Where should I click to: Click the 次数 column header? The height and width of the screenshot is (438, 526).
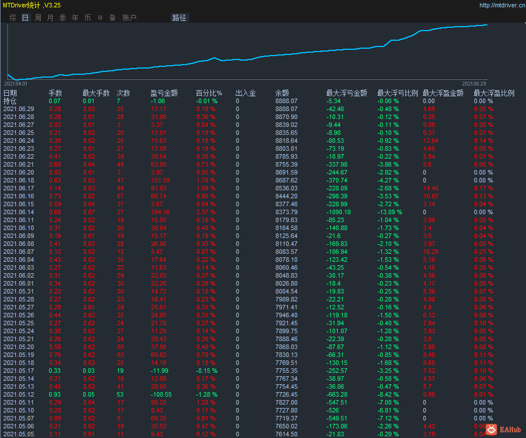click(x=123, y=93)
